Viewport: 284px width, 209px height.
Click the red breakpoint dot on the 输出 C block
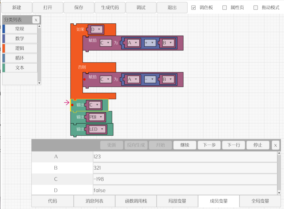click(x=72, y=105)
